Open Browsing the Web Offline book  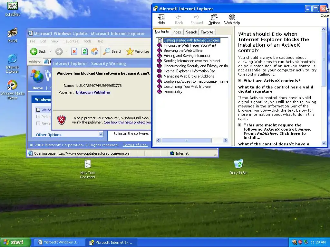[x=180, y=50]
